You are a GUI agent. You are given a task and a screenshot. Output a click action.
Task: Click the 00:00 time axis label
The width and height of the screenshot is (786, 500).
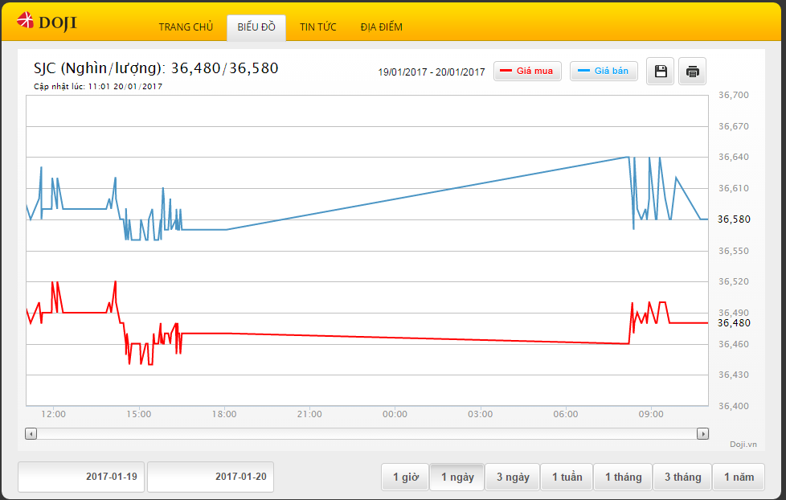coord(395,414)
